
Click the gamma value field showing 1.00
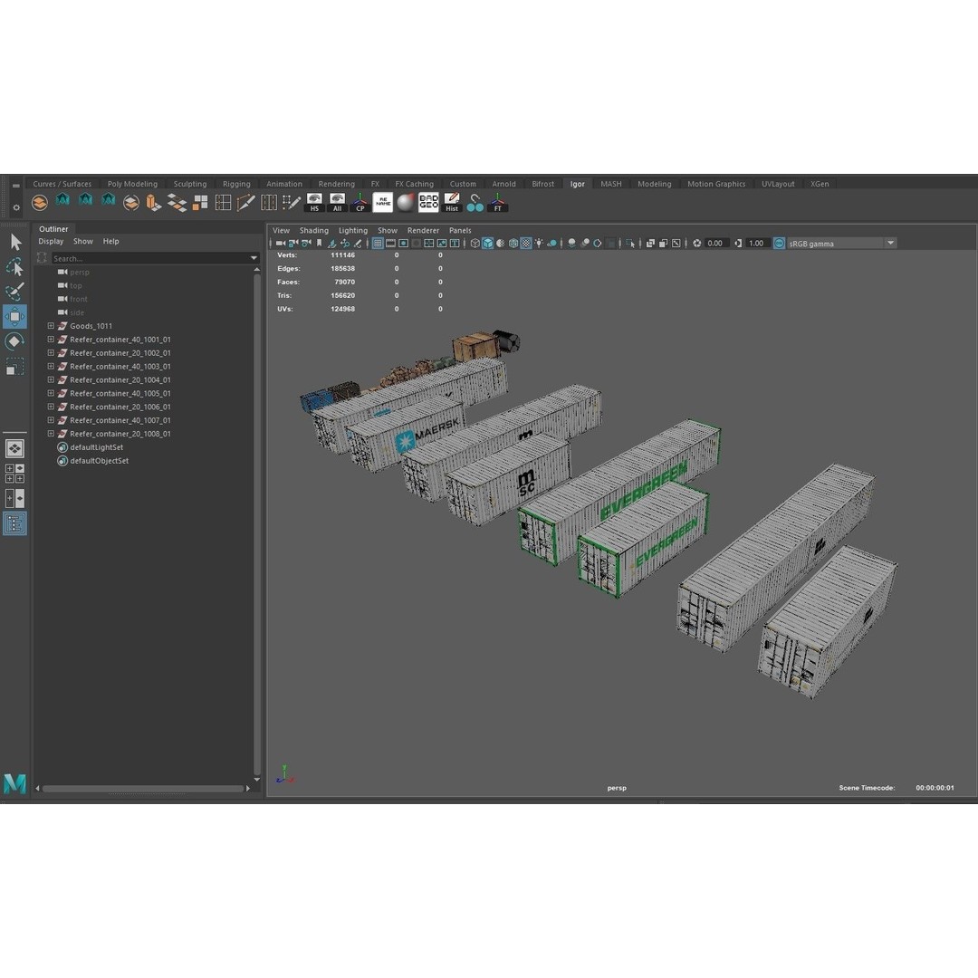757,244
